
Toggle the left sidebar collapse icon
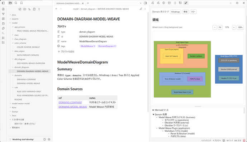tap(3, 3)
